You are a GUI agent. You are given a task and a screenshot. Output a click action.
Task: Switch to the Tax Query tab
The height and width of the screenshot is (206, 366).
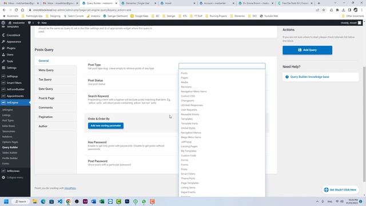[x=55, y=80]
